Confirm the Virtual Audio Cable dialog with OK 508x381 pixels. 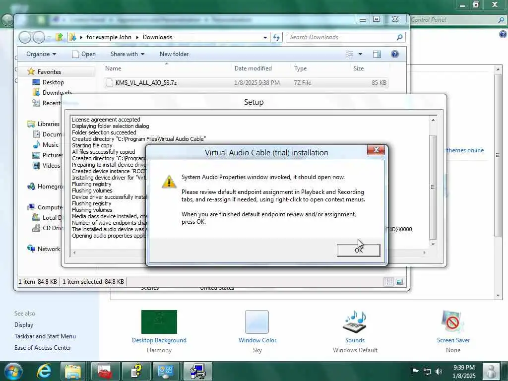[358, 250]
